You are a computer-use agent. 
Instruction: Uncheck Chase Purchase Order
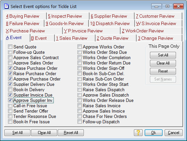[10, 68]
